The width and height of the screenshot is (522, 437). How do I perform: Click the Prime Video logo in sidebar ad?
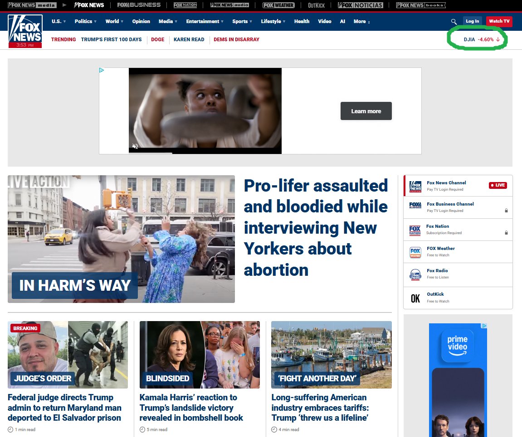pos(458,346)
